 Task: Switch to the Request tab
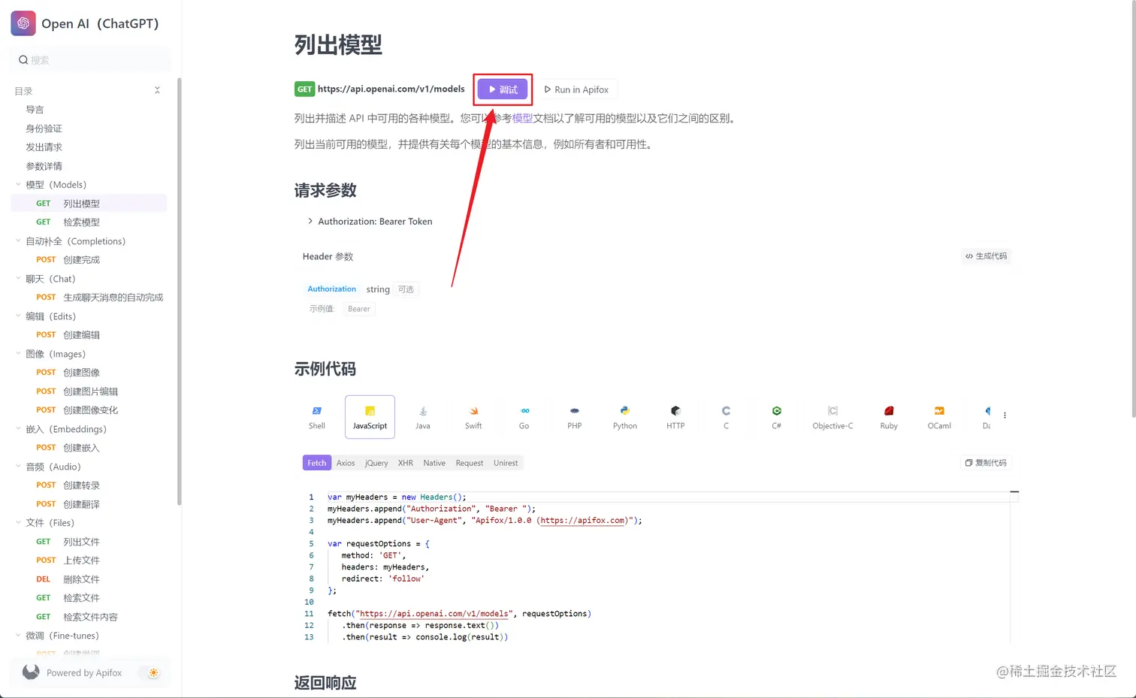[x=470, y=463]
